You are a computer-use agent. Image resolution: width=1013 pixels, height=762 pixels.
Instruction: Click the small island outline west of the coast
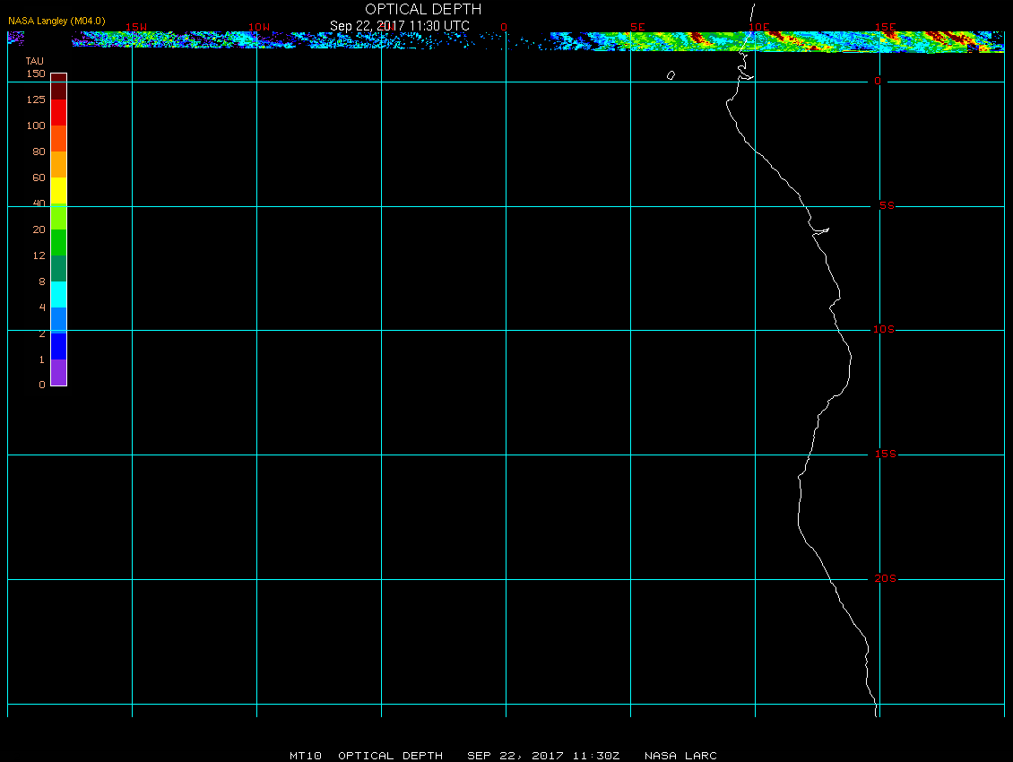pyautogui.click(x=671, y=75)
